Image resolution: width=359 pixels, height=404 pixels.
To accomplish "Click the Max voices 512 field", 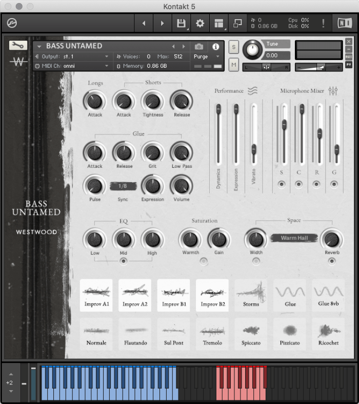I will pos(178,56).
